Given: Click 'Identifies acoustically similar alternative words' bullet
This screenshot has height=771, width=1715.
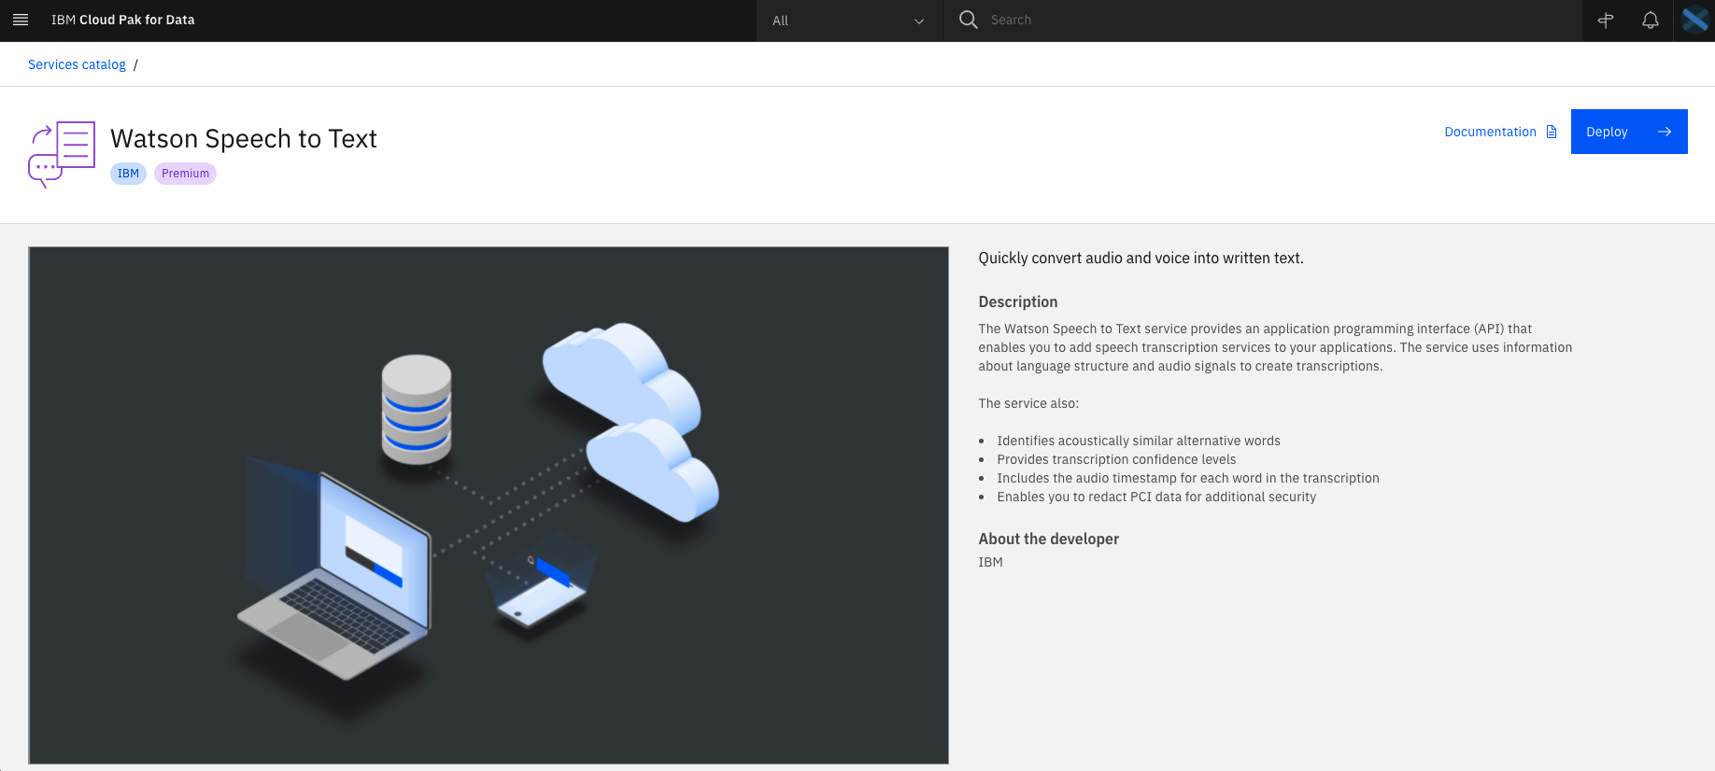Looking at the screenshot, I should point(1139,441).
